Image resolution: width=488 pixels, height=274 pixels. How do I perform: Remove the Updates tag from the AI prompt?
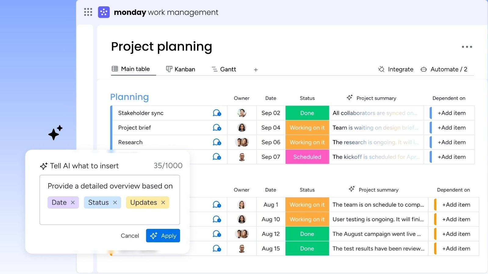point(163,202)
